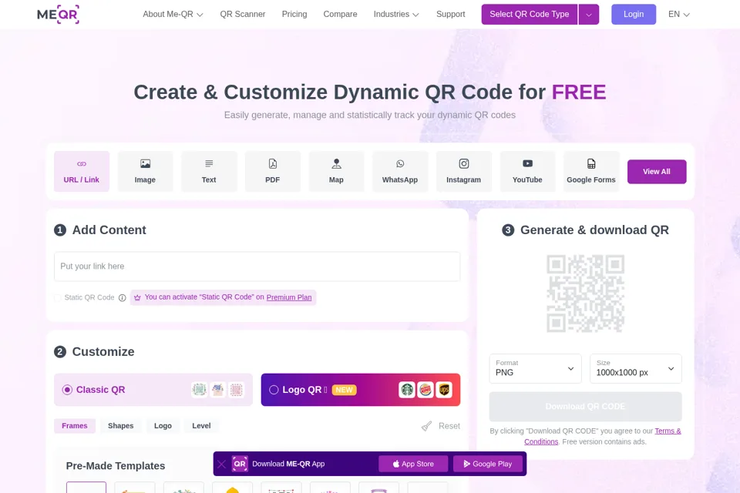
Task: Pick the YouTube QR type
Action: [x=527, y=171]
